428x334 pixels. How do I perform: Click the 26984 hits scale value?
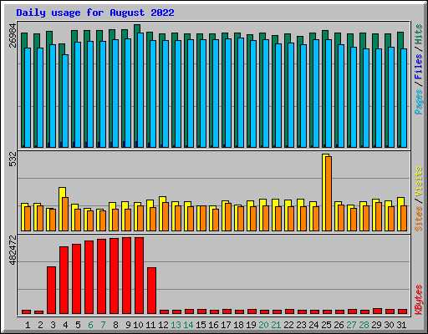13,35
